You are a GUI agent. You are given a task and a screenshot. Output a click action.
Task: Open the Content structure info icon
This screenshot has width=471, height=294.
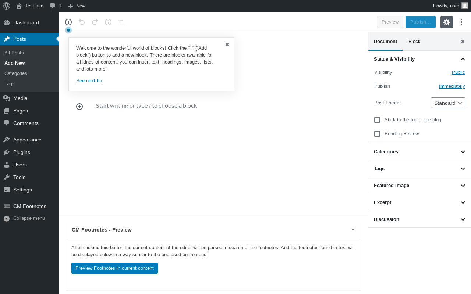click(x=108, y=22)
